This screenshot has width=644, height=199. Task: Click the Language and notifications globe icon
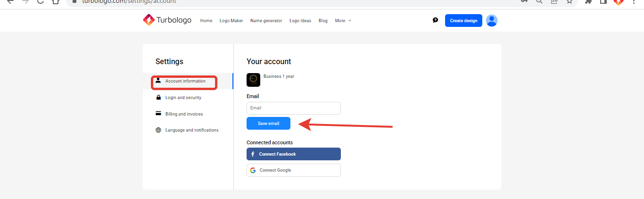[158, 130]
